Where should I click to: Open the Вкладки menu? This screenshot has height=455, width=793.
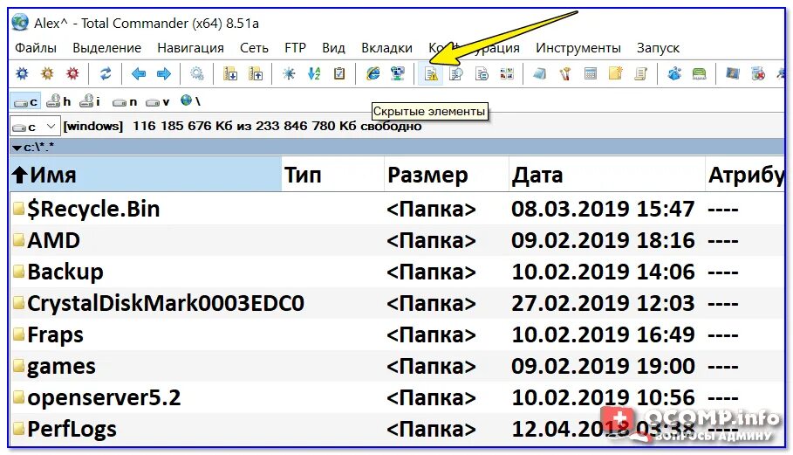(x=386, y=48)
